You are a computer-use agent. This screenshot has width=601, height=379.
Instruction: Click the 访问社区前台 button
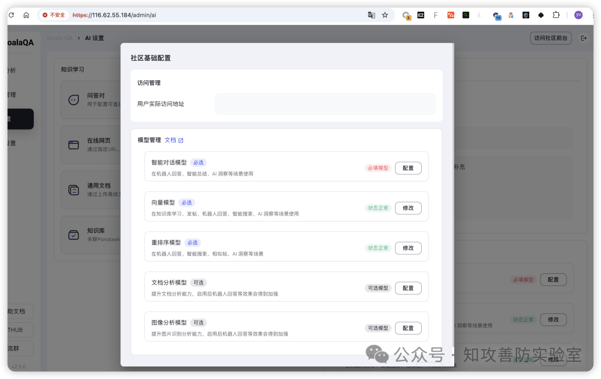pos(550,38)
